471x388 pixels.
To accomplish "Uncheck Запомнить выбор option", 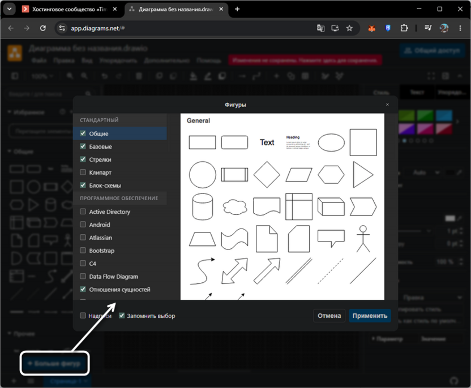I will click(122, 316).
